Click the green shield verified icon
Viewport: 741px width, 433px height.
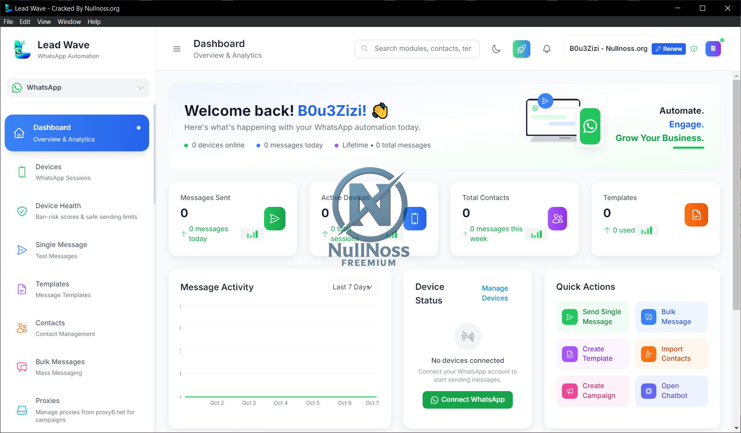point(694,49)
